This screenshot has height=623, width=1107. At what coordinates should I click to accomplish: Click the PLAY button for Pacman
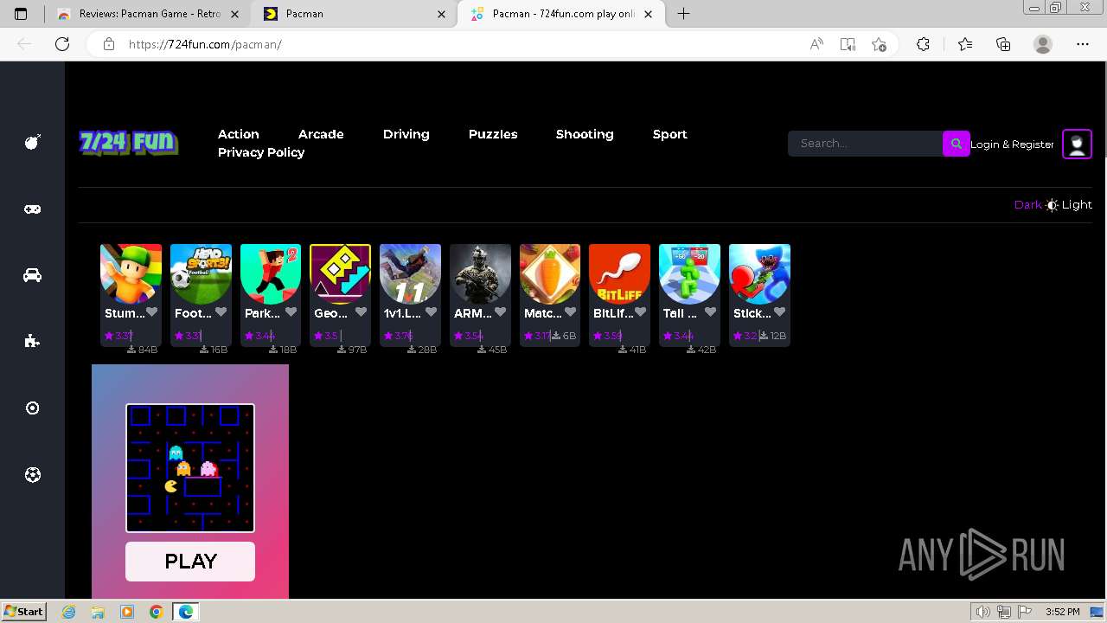pyautogui.click(x=190, y=562)
